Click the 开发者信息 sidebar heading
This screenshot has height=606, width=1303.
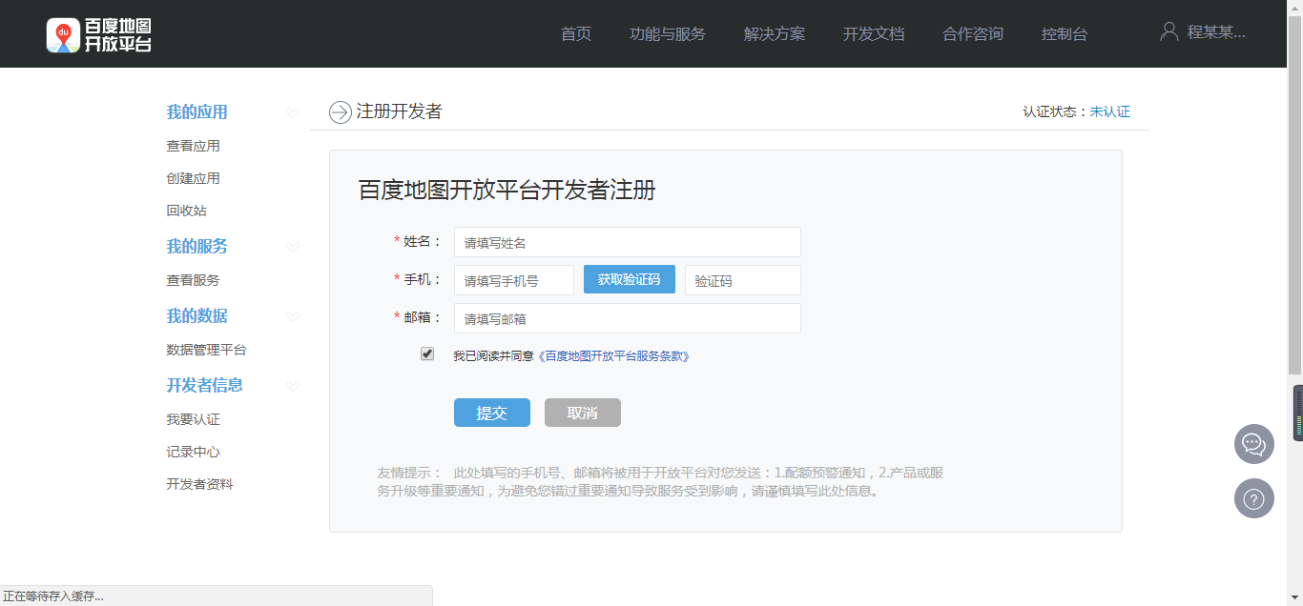(205, 385)
